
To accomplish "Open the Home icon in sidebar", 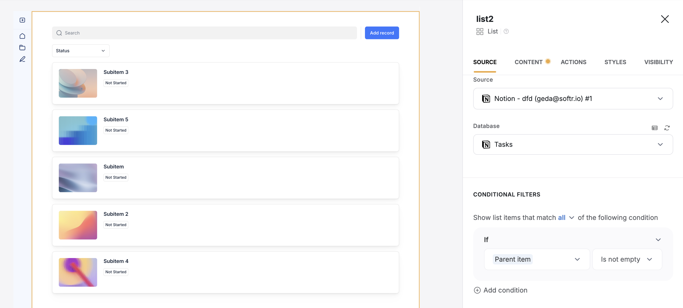I will pos(22,36).
